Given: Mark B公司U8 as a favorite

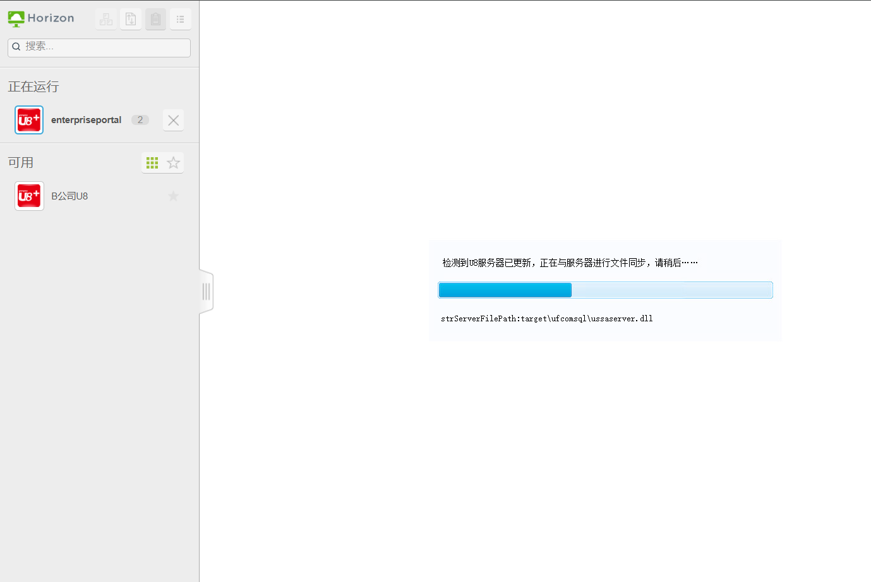Looking at the screenshot, I should (x=173, y=196).
